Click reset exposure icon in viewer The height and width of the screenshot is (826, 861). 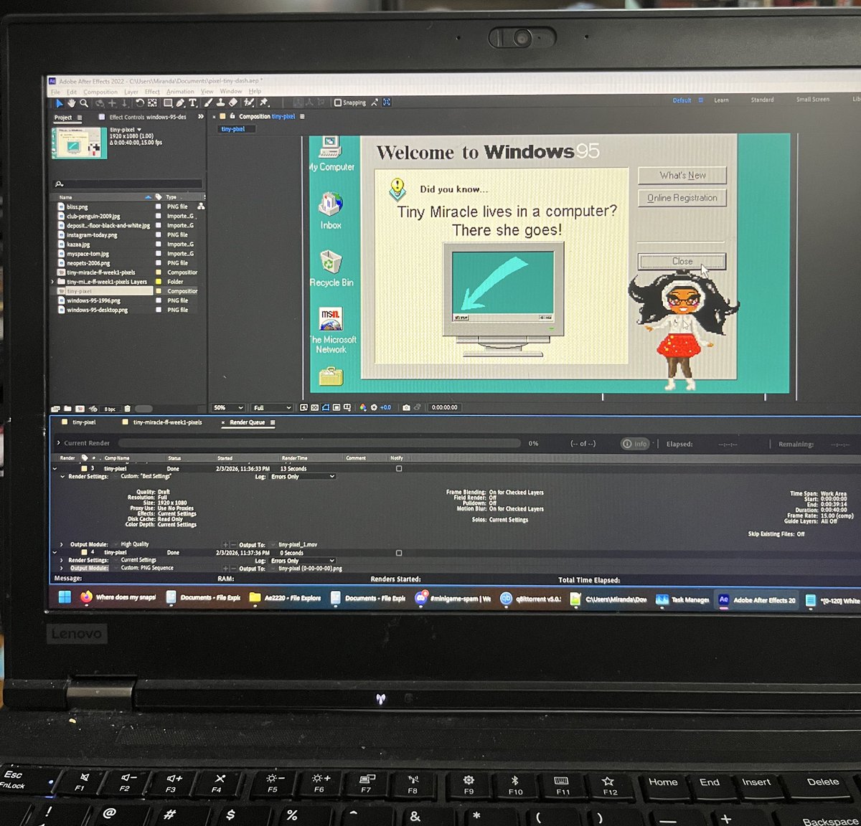(374, 407)
